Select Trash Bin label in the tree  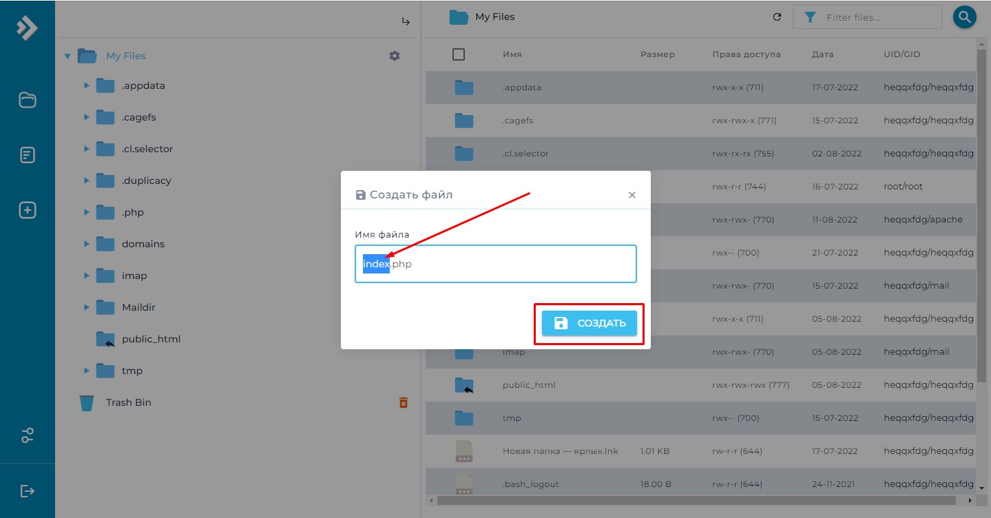click(x=128, y=402)
